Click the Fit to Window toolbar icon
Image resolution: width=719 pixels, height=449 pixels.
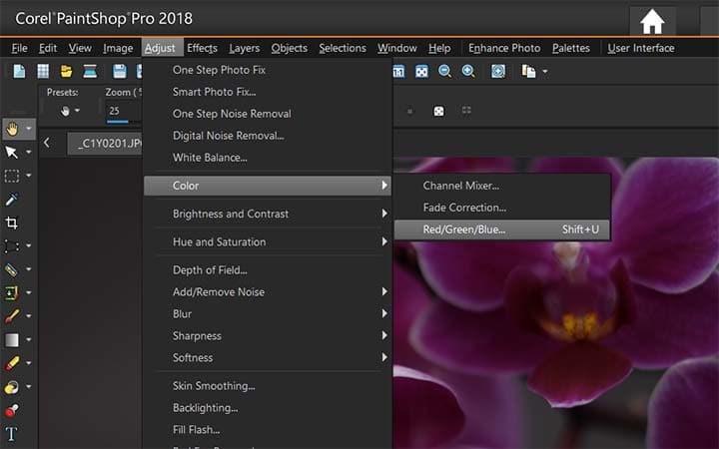[421, 72]
